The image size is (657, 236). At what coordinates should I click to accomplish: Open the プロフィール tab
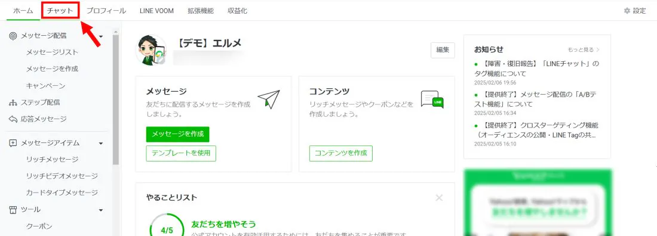(106, 11)
